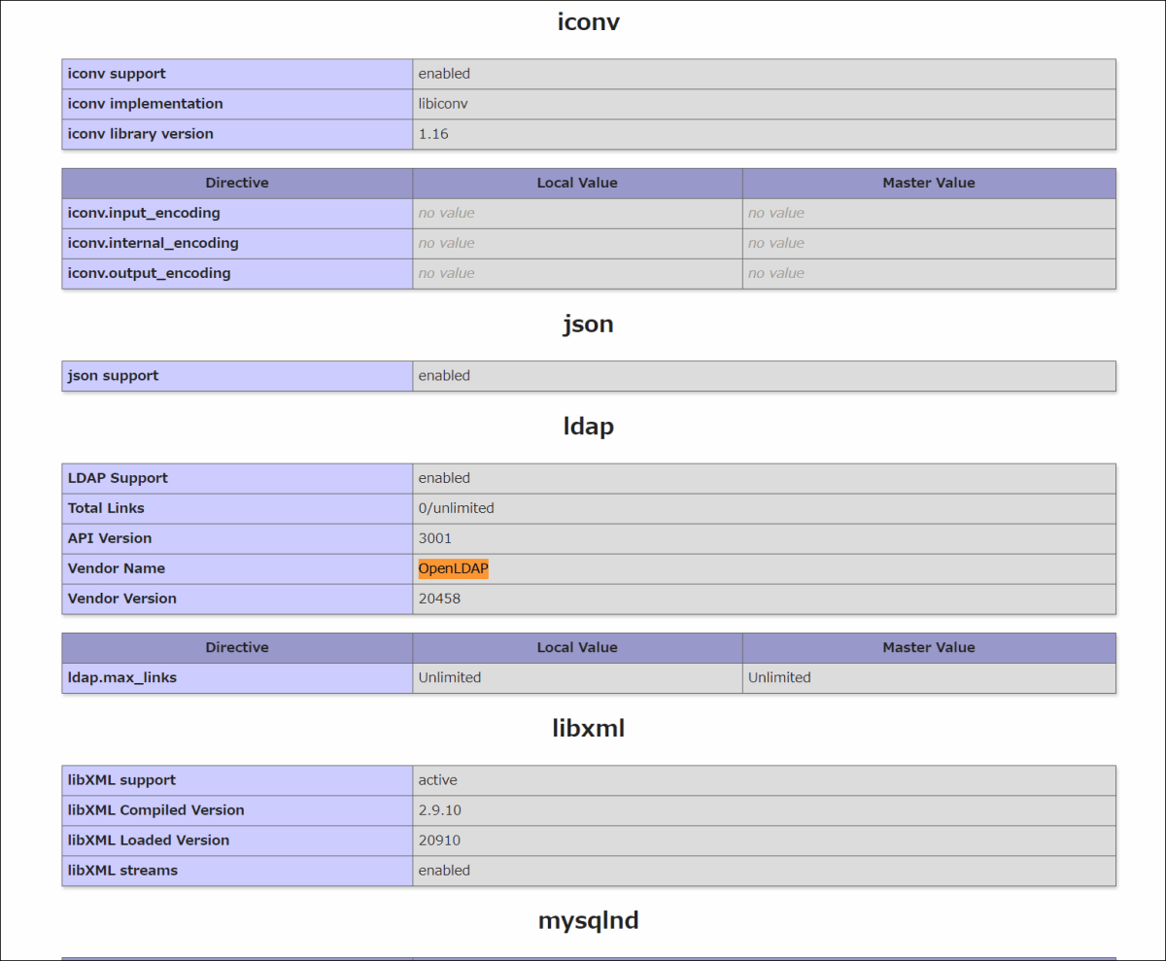Click the iconv.output_encoding directive cell
The width and height of the screenshot is (1166, 961).
tap(149, 273)
